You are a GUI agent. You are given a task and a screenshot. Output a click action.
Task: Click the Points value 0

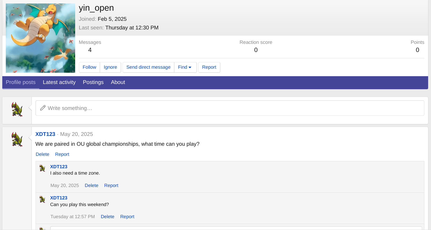[x=417, y=50]
